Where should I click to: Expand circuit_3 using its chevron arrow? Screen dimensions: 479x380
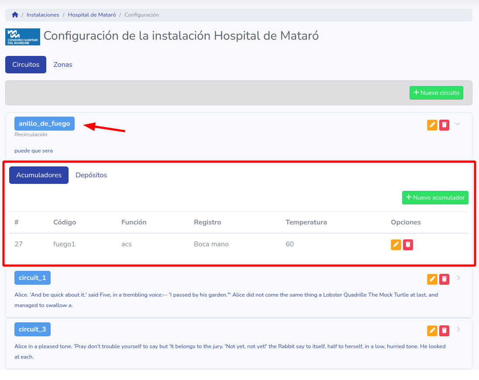coord(458,329)
